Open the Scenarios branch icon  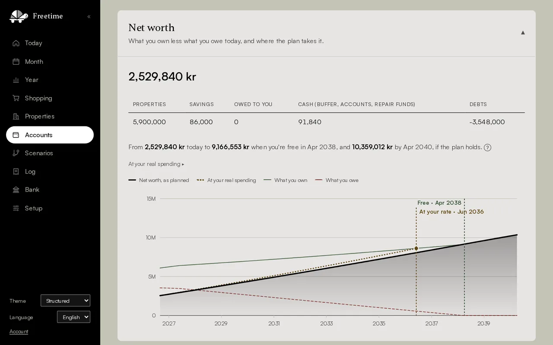pyautogui.click(x=16, y=153)
